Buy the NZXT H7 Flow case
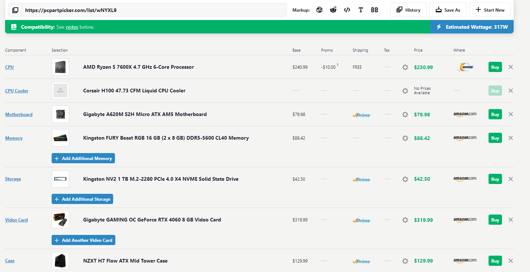 click(495, 261)
